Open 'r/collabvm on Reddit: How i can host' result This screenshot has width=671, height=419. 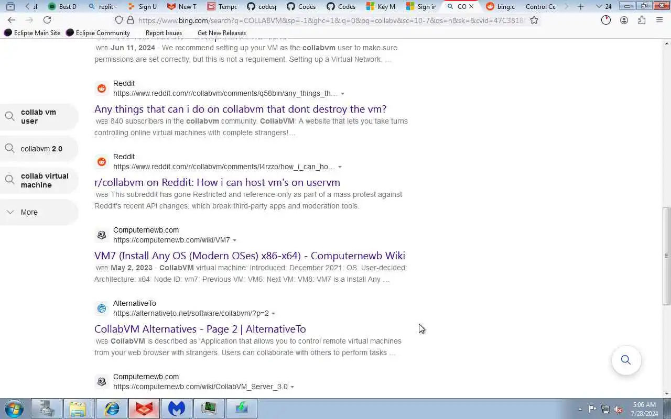point(217,182)
